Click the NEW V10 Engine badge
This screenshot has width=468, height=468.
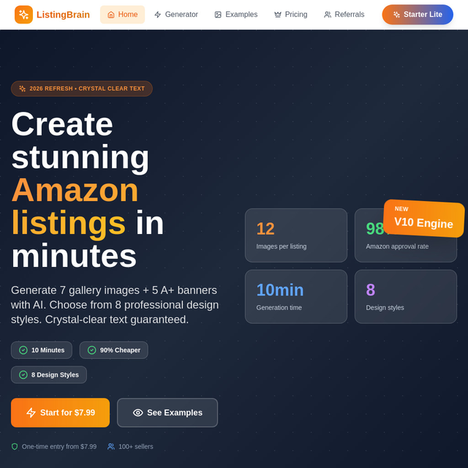[x=424, y=219]
